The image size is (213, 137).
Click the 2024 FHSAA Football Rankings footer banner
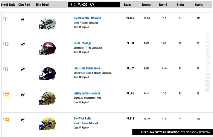[173, 132]
